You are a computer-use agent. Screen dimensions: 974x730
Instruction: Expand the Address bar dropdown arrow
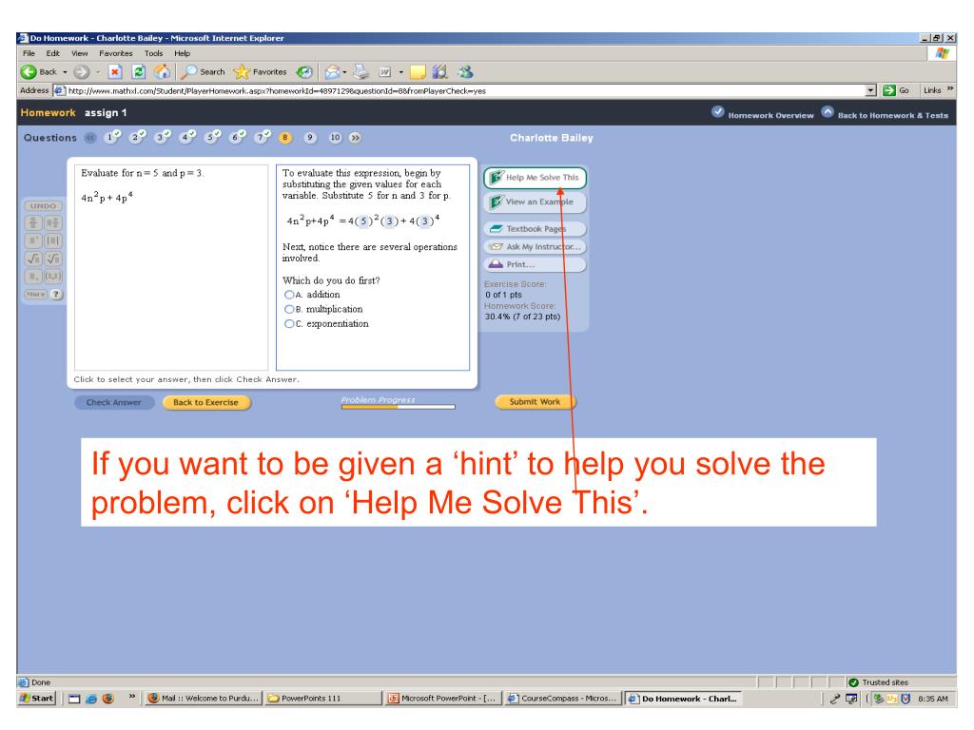point(871,90)
